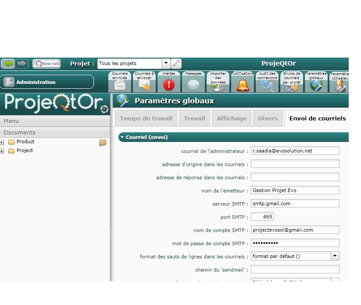Open the Notifications bell icon
The width and height of the screenshot is (361, 305).
point(243,84)
